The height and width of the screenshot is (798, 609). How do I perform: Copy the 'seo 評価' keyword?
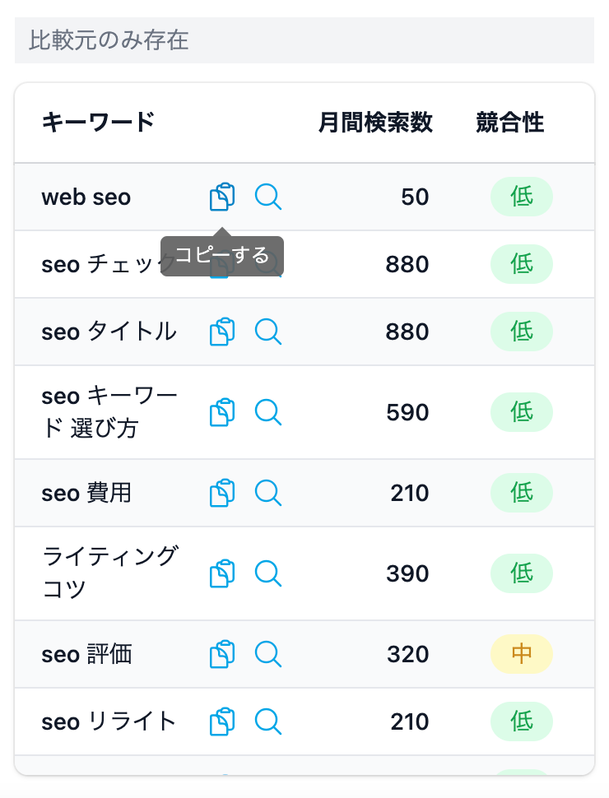222,654
